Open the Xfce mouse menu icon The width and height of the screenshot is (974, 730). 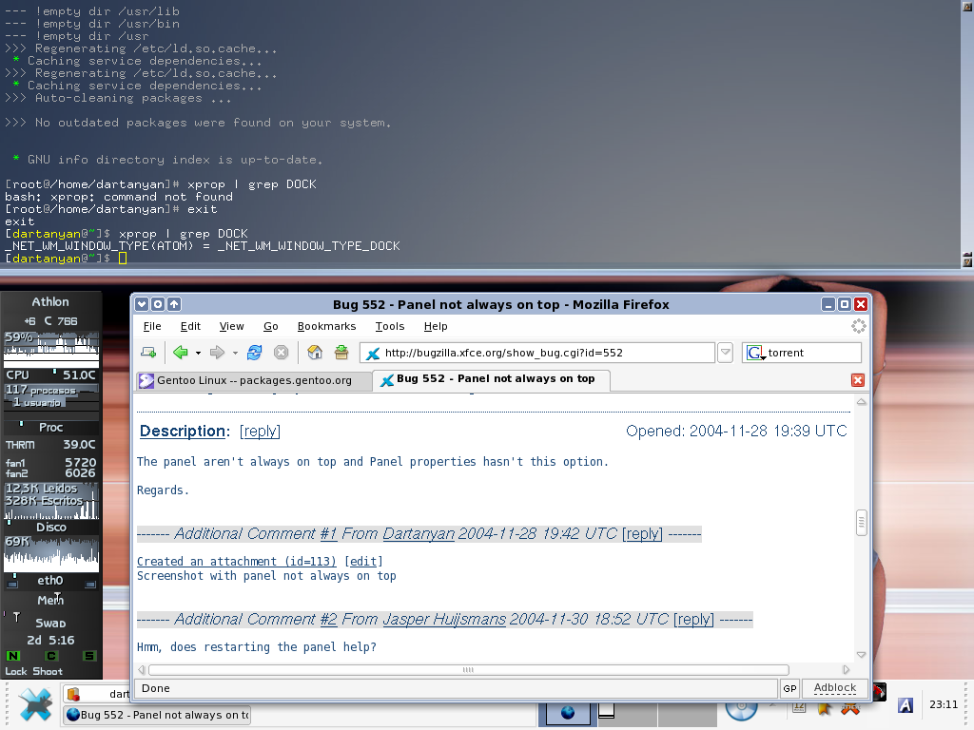click(34, 705)
